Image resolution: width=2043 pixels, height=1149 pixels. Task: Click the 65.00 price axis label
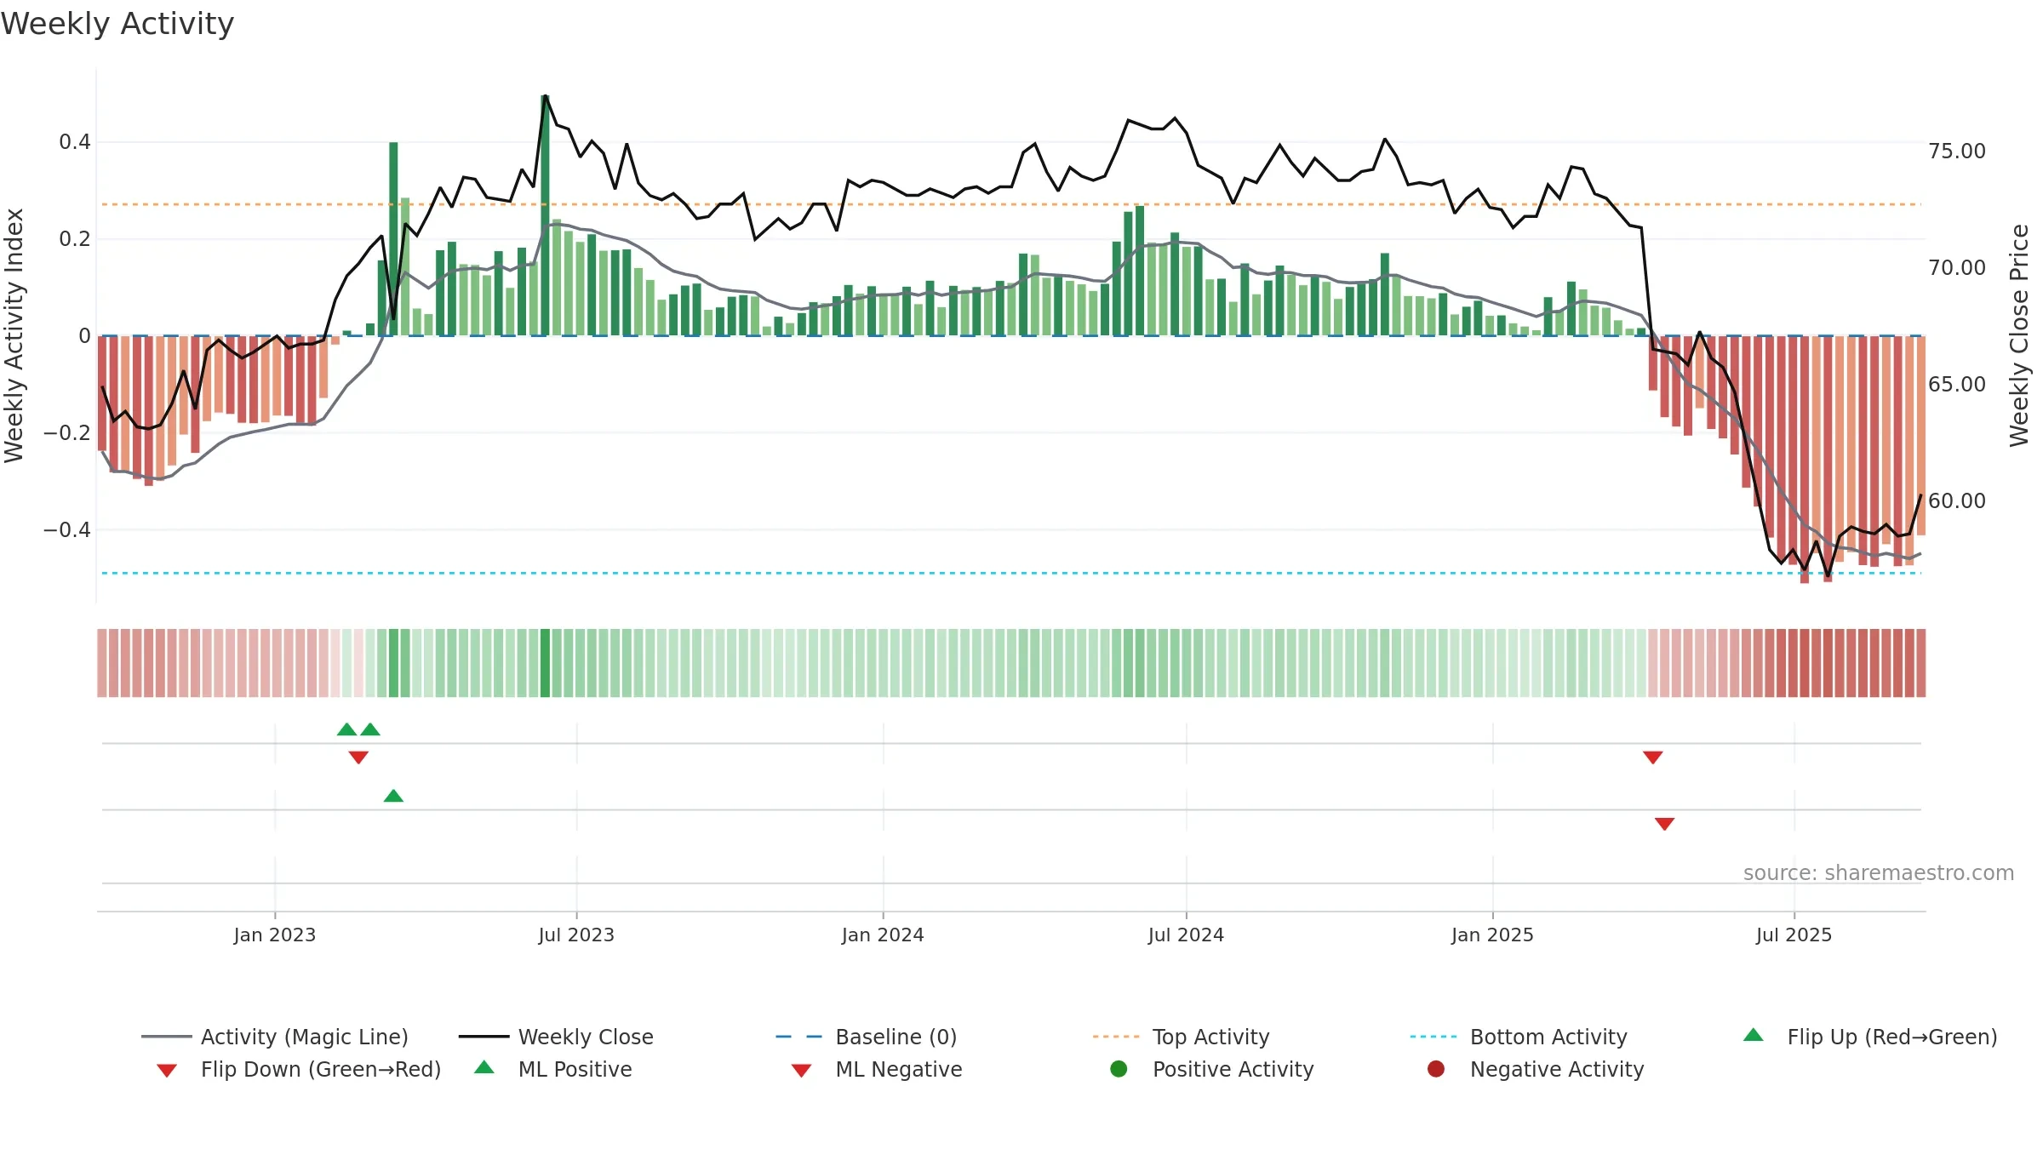click(1957, 385)
